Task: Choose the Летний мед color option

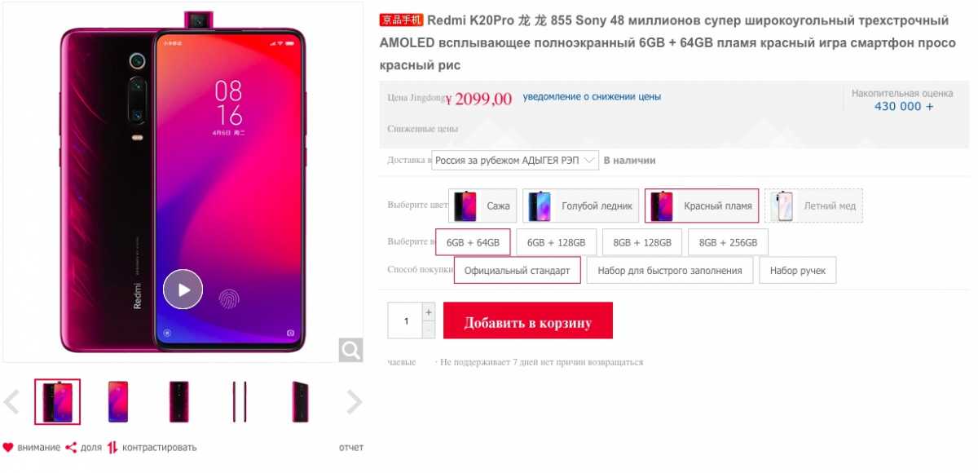Action: [813, 206]
